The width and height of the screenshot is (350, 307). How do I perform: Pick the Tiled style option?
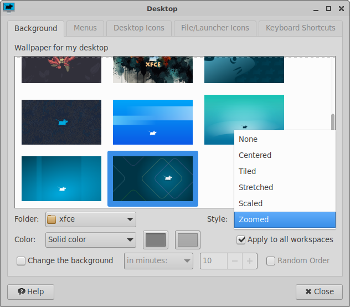(285, 171)
